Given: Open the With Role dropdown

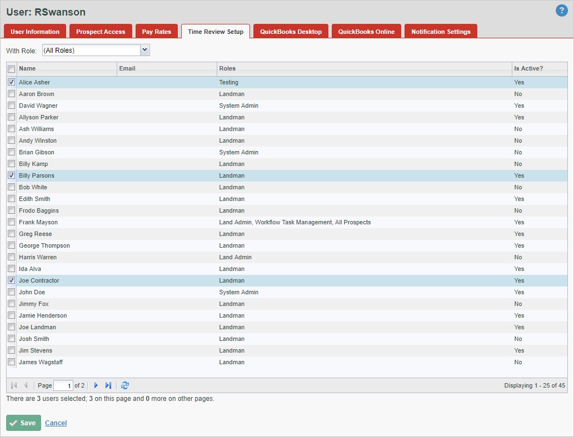Looking at the screenshot, I should point(144,51).
